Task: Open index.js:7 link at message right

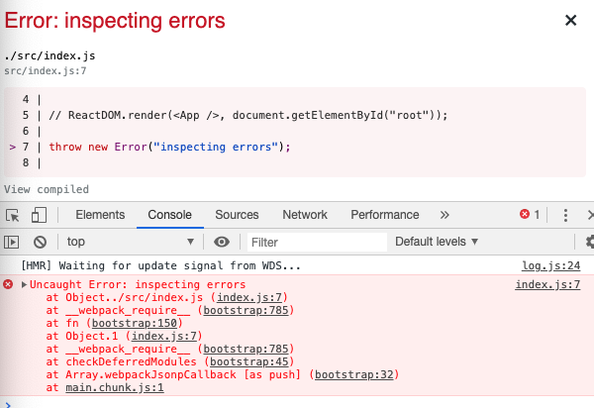Action: [x=547, y=284]
